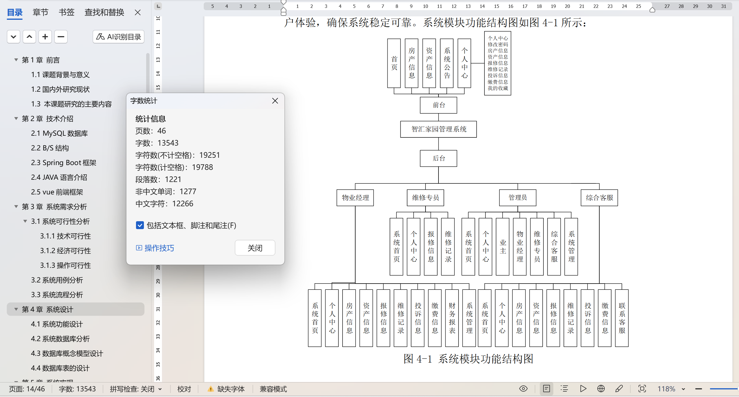Image resolution: width=739 pixels, height=397 pixels.
Task: Toggle 拼写检查 status in status bar
Action: [135, 389]
